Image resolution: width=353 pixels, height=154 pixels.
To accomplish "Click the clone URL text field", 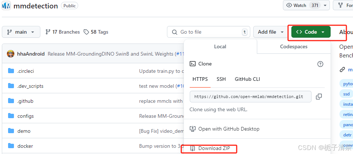I will (x=250, y=97).
